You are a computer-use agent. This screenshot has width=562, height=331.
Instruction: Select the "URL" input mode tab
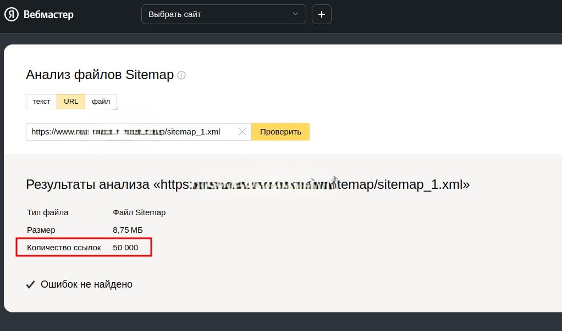coord(71,102)
